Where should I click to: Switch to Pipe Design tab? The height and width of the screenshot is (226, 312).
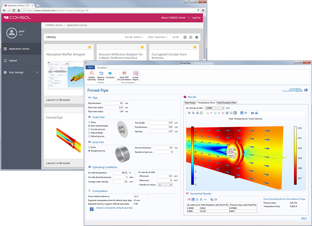click(190, 103)
